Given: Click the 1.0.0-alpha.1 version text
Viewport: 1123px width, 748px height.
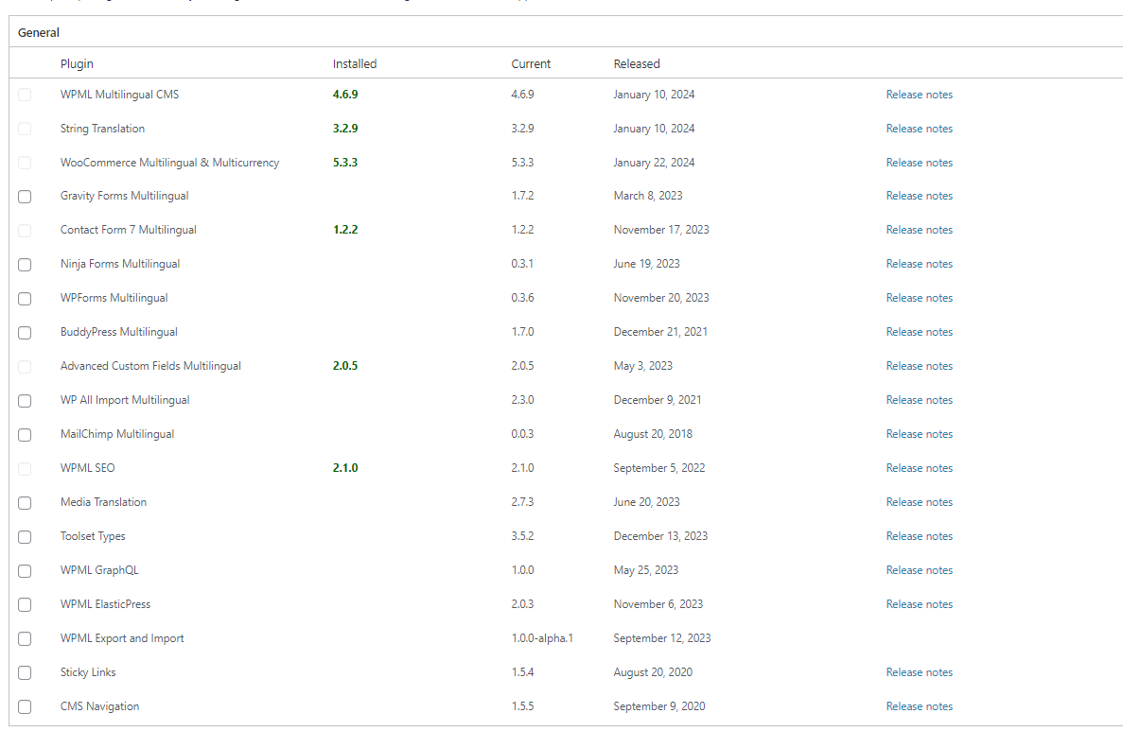Looking at the screenshot, I should tap(542, 637).
